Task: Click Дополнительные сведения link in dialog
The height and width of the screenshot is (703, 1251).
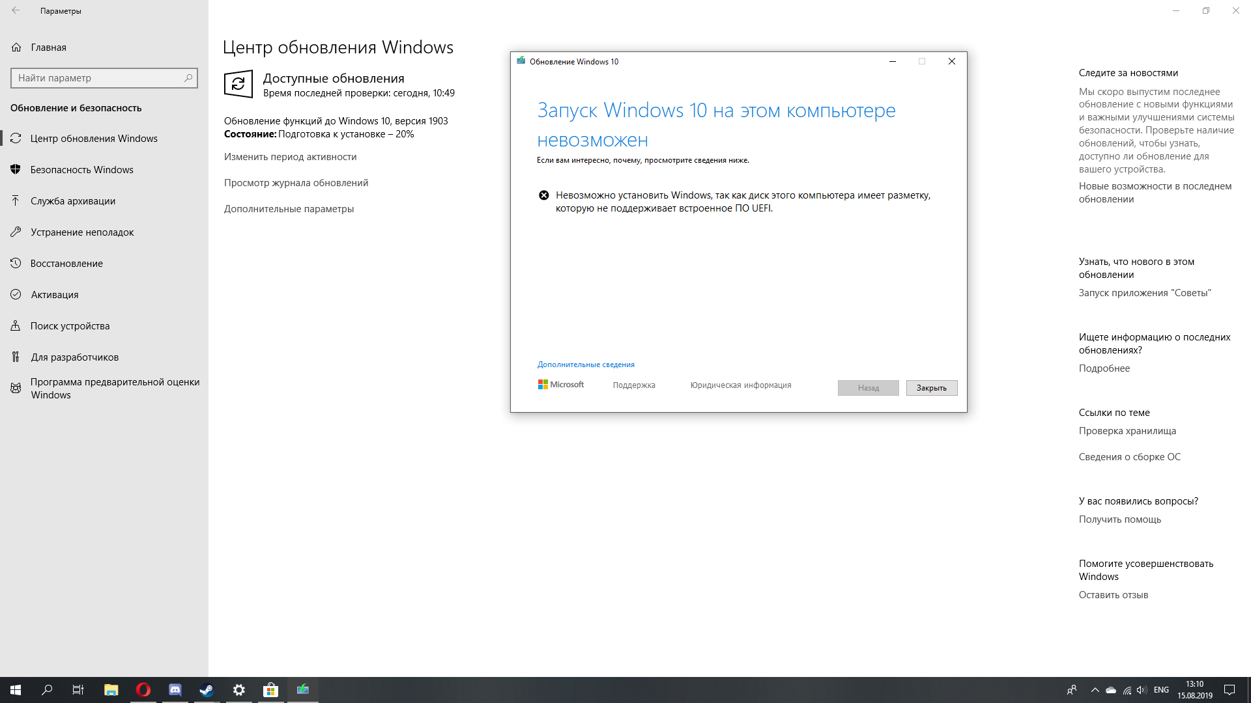Action: click(x=586, y=365)
